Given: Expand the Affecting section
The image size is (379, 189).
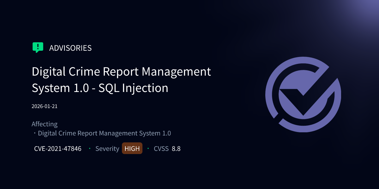Looking at the screenshot, I should pos(44,124).
